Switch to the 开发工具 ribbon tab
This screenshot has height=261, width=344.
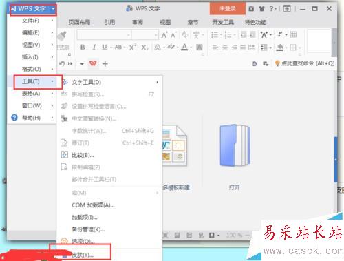(x=223, y=22)
